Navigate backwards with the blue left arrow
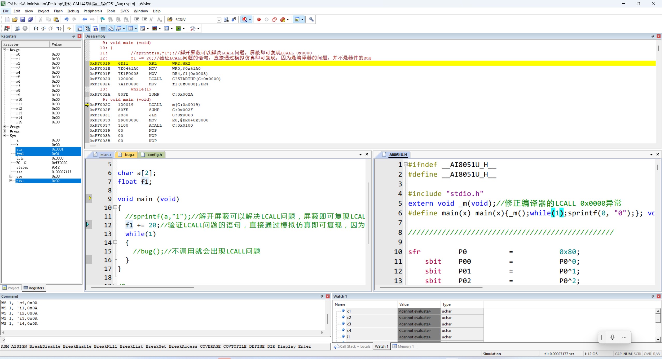The width and height of the screenshot is (662, 359). coord(85,19)
